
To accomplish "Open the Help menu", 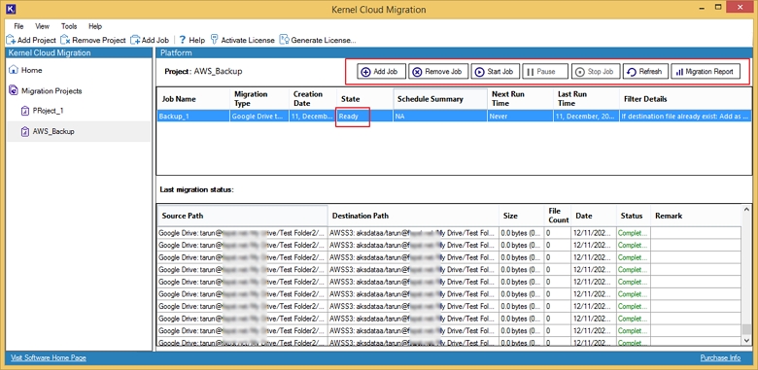I will 95,26.
